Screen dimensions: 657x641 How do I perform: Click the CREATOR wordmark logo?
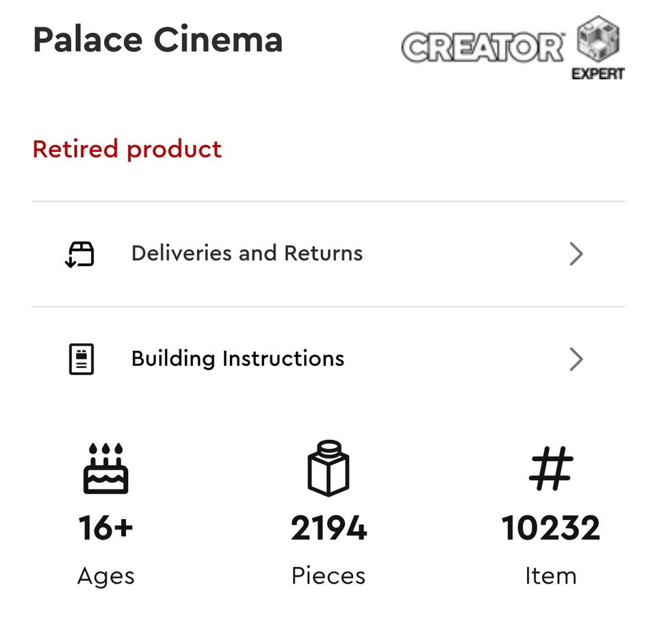click(483, 47)
